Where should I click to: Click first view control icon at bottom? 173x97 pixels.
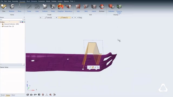pos(28,95)
